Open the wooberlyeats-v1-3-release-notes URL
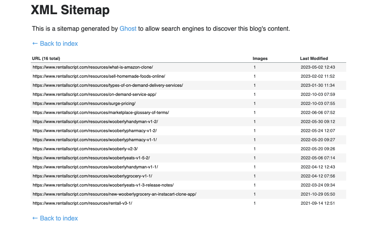373x252 pixels. click(x=103, y=185)
